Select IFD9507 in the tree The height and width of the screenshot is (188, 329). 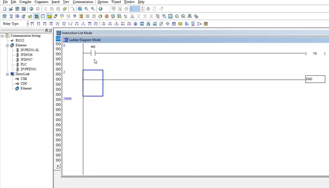click(x=27, y=60)
